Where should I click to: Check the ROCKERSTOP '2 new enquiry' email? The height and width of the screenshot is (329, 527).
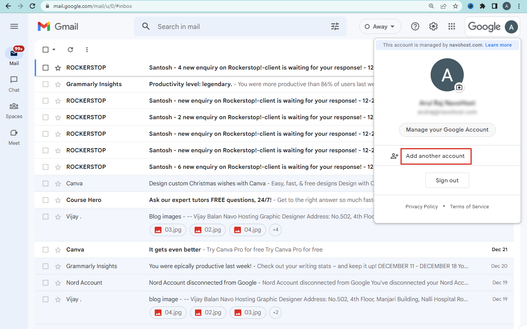click(x=46, y=117)
